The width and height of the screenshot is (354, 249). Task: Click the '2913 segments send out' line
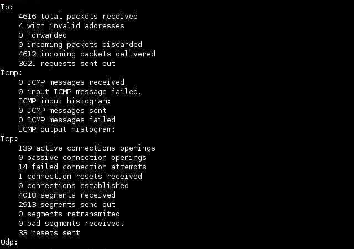pyautogui.click(x=67, y=205)
